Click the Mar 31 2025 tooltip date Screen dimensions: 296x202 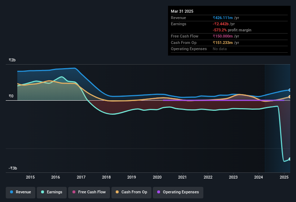[182, 11]
